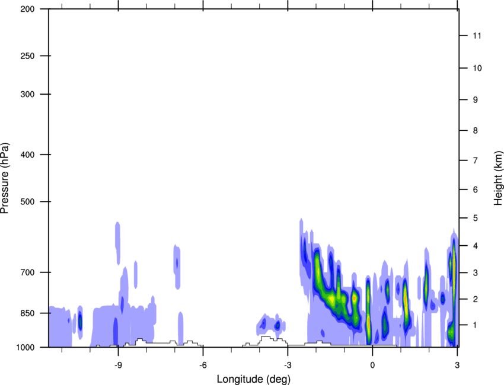
Task: Pick the 1 km height label
Action: coord(476,325)
